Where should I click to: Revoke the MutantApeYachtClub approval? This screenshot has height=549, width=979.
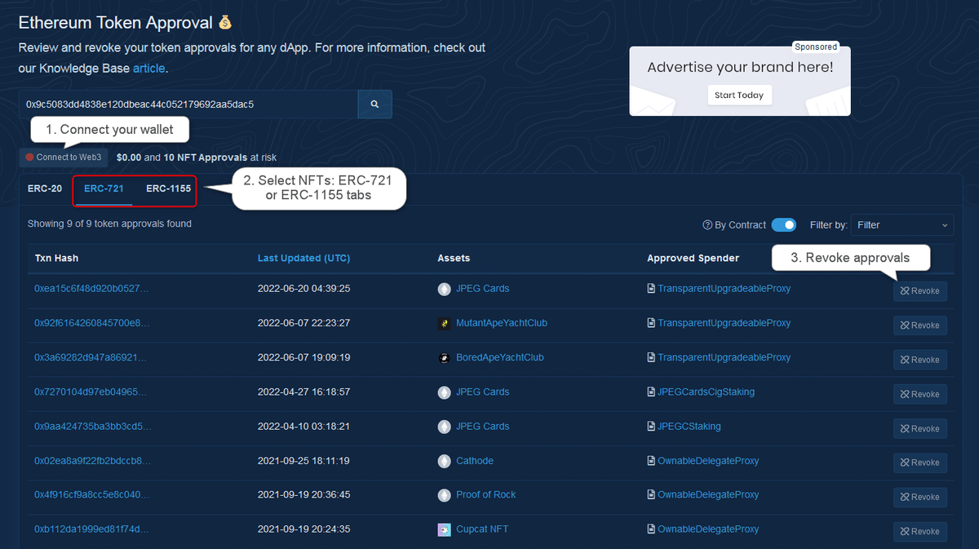tap(919, 325)
